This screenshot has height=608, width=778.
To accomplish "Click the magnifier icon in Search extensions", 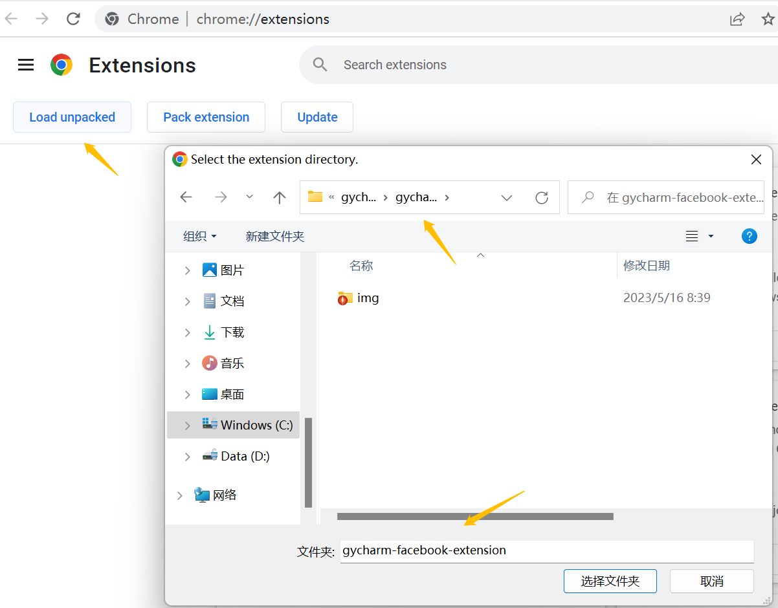I will pyautogui.click(x=320, y=64).
